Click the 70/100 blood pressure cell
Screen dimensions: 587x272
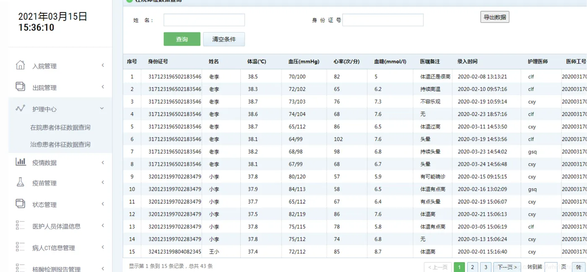[297, 77]
